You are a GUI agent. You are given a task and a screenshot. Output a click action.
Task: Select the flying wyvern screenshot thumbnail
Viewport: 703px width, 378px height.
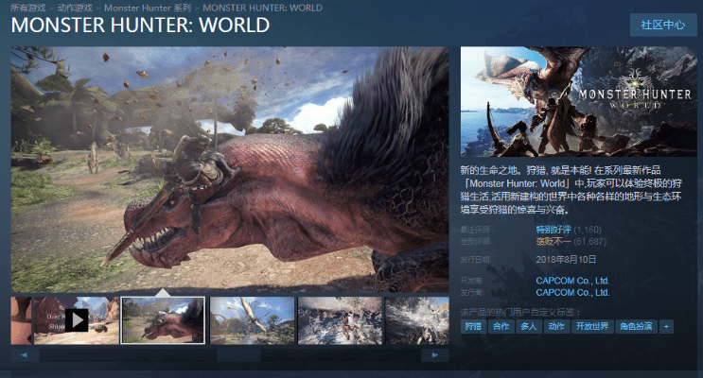click(252, 320)
